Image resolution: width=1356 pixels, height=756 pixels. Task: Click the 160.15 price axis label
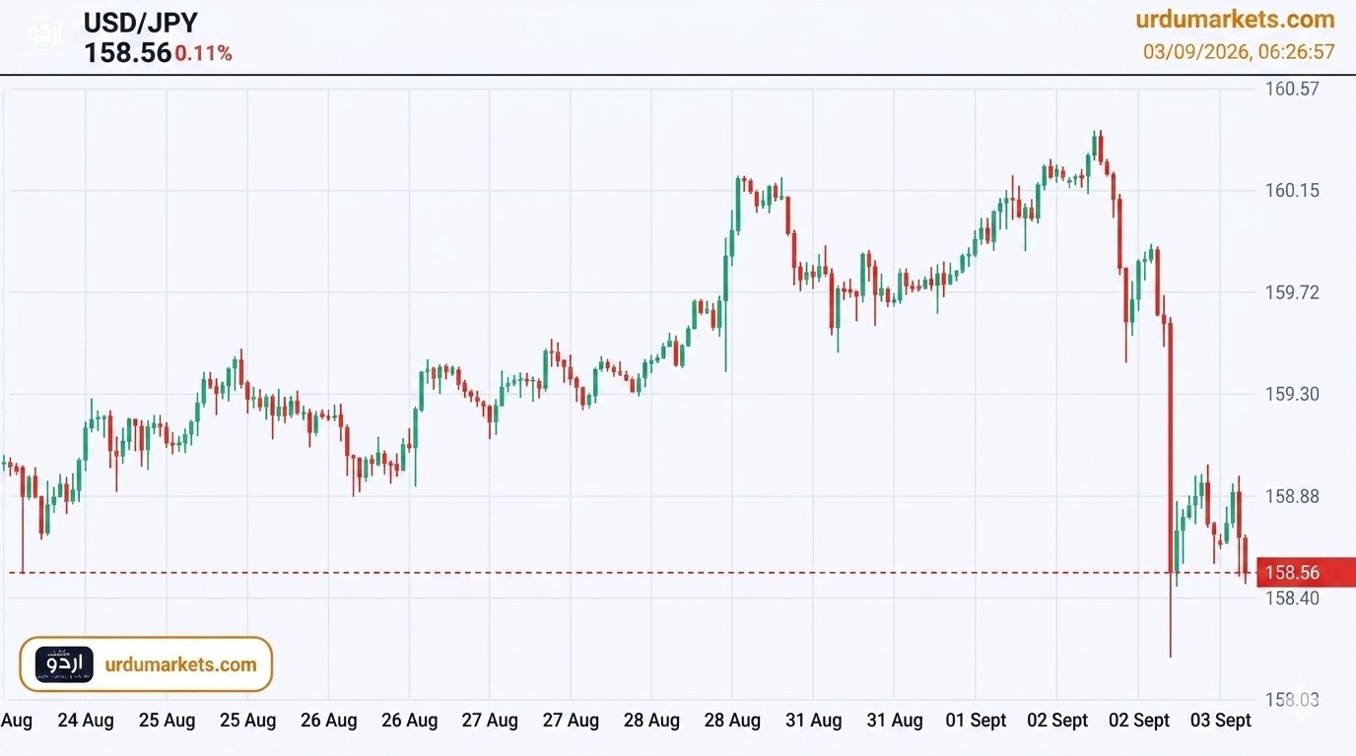(x=1291, y=190)
